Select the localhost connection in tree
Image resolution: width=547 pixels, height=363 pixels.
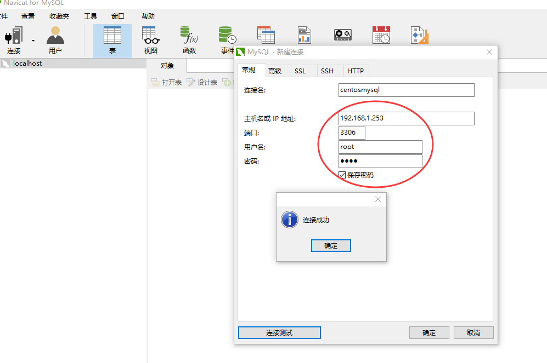point(74,64)
